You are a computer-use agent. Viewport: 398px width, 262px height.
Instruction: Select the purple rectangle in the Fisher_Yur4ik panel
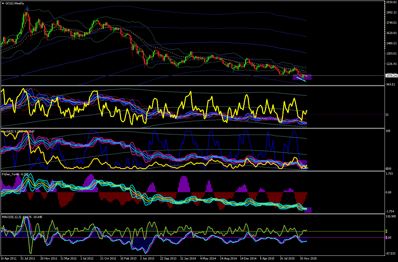(308, 210)
